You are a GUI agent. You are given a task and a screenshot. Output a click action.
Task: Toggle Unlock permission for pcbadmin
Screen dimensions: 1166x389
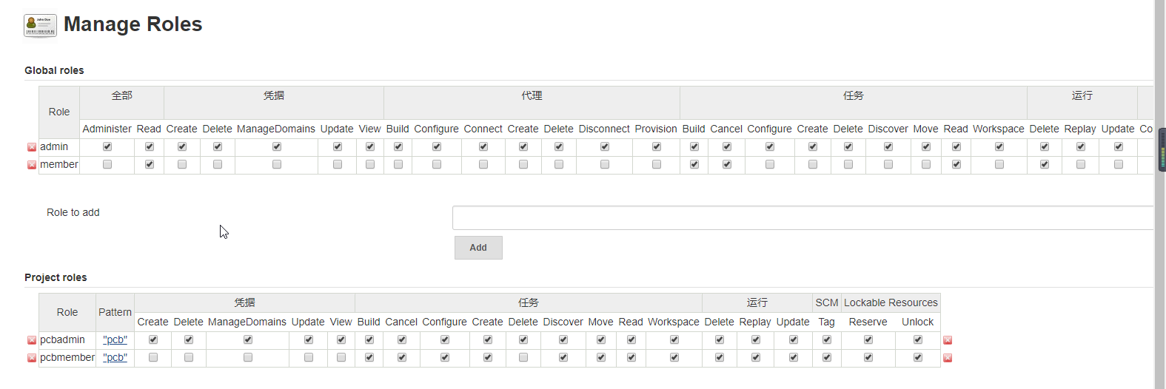[x=918, y=339]
